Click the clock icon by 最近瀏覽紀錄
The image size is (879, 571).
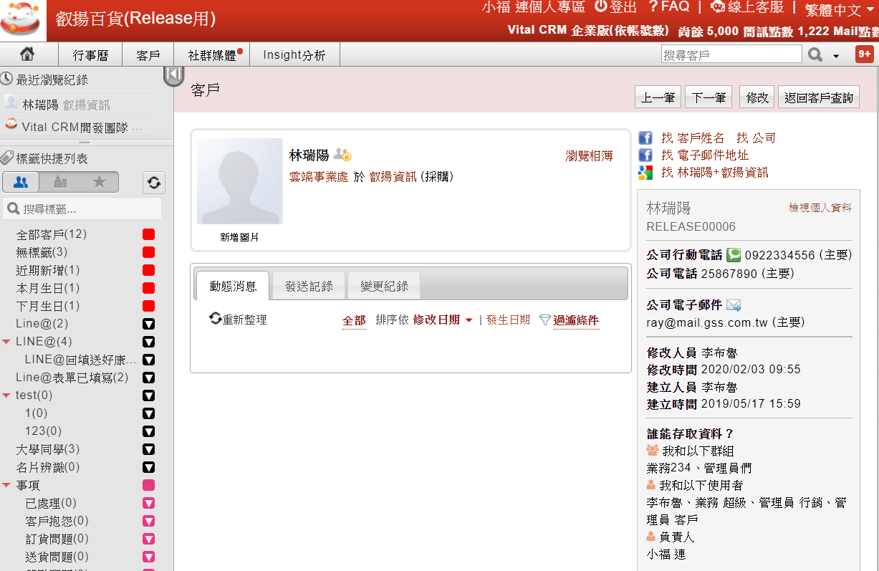7,80
